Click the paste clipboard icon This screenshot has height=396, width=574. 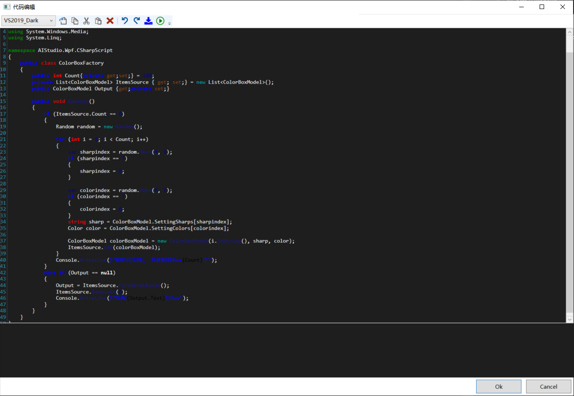[98, 21]
